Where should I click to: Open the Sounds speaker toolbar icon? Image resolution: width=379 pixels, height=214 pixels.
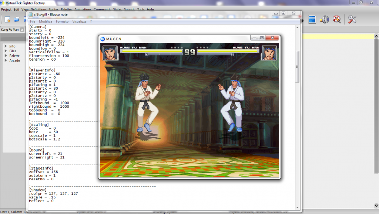[x=324, y=19]
